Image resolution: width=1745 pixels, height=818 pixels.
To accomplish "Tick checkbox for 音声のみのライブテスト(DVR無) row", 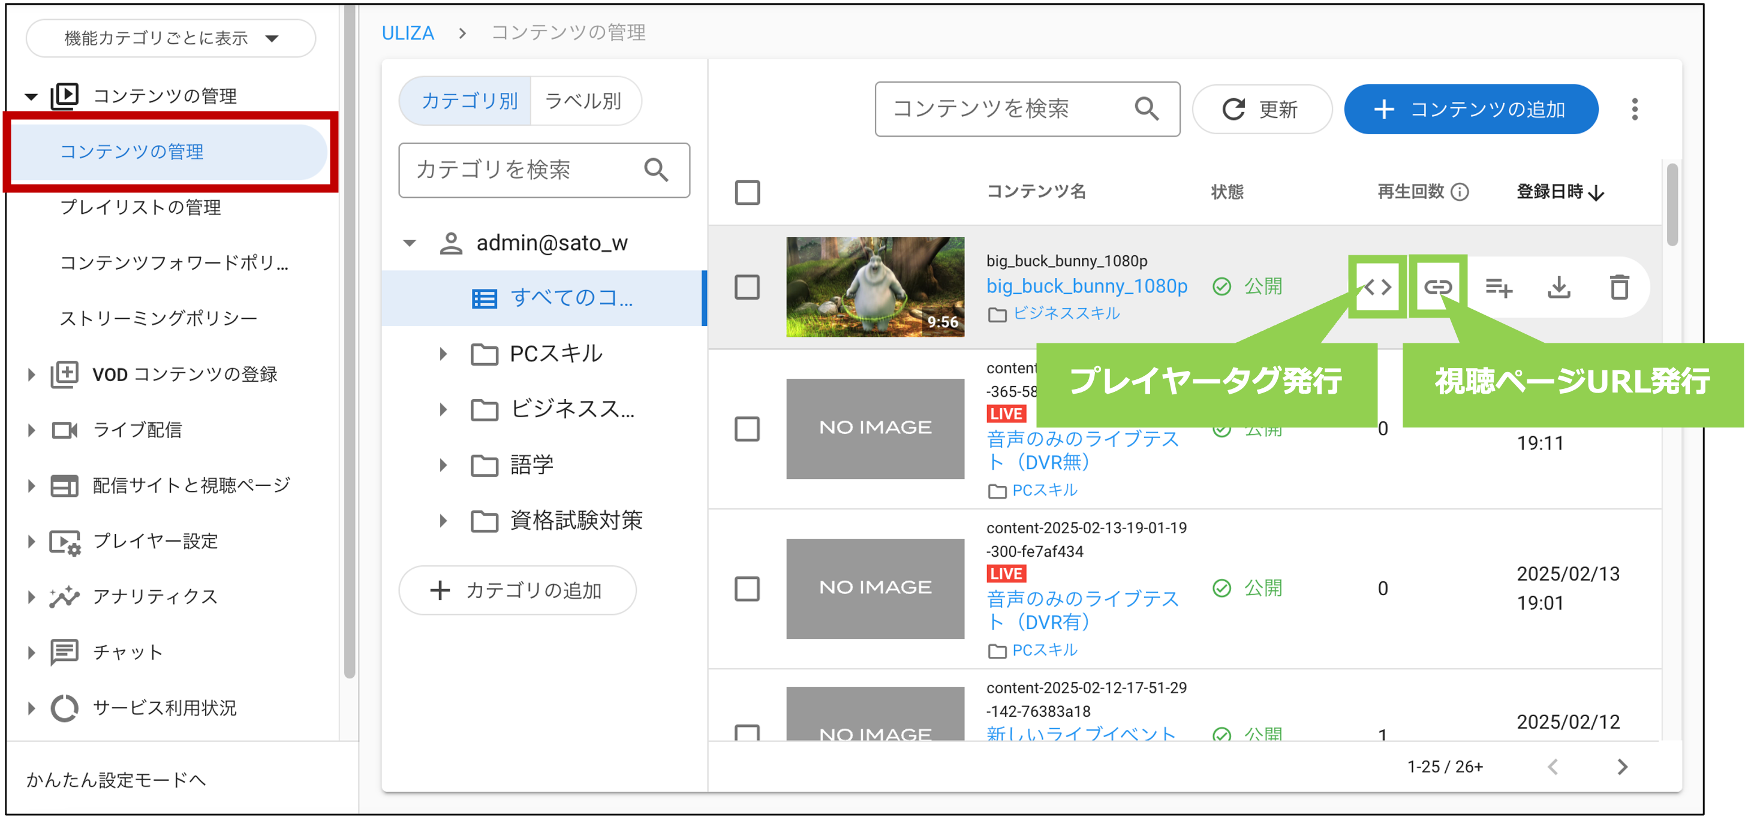I will coord(747,428).
